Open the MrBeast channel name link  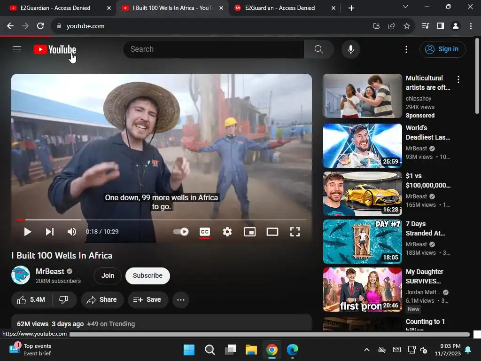point(50,271)
